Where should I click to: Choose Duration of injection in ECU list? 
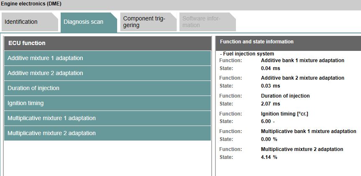pyautogui.click(x=108, y=88)
